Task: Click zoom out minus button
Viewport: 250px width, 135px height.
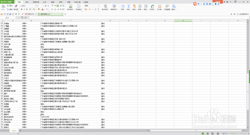Action: pyautogui.click(x=228, y=134)
